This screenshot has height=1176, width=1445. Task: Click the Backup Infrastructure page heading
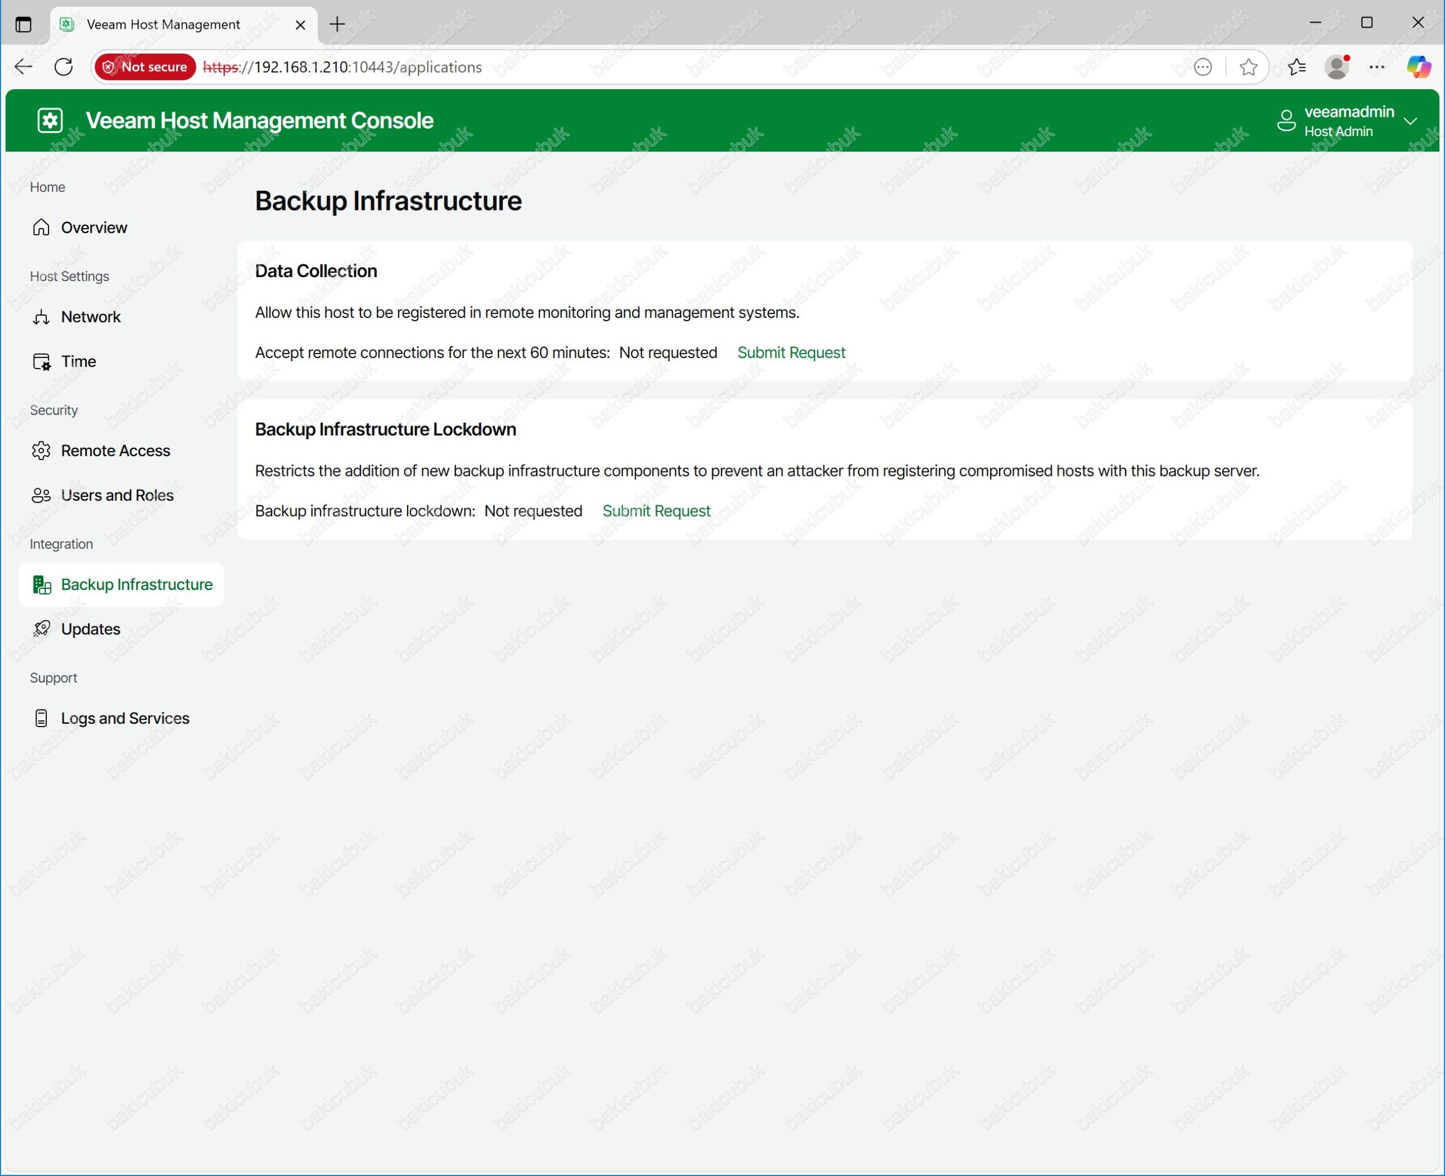point(388,201)
